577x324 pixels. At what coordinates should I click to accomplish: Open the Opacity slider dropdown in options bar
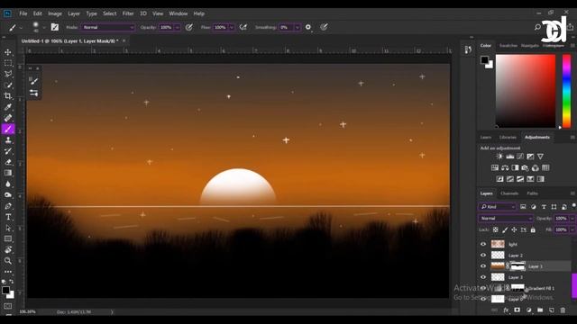178,27
